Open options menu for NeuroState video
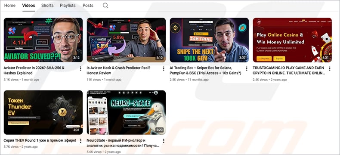Viewport: 340px width, 155px height. point(164,141)
